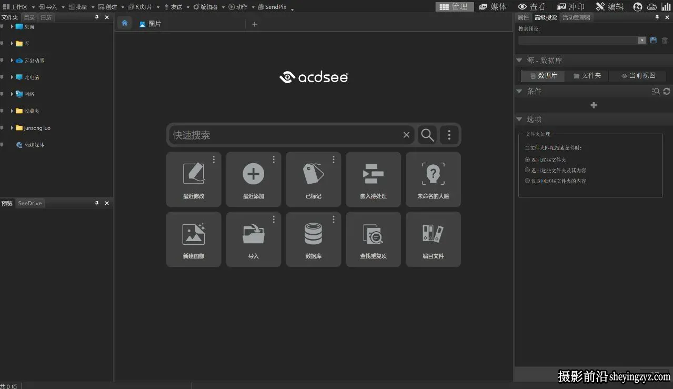Open the 新建图像 (new image) tile

[194, 240]
